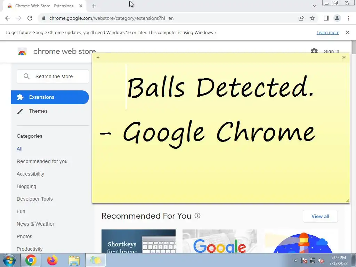356x267 pixels.
Task: Click the sticky note resize grip
Action: [x=347, y=200]
